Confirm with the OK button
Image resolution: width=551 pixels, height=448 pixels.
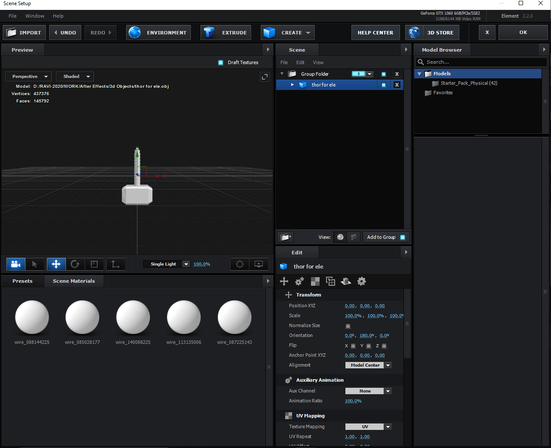(523, 32)
